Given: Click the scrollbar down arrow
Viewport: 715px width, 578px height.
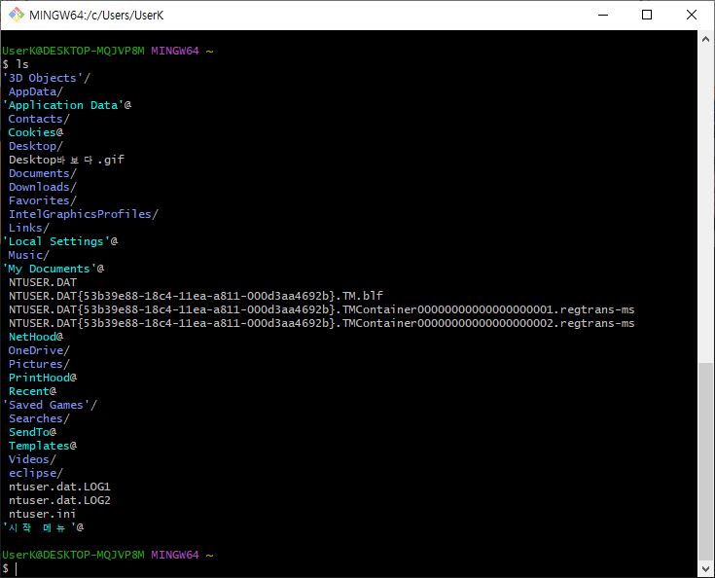Looking at the screenshot, I should pos(705,569).
